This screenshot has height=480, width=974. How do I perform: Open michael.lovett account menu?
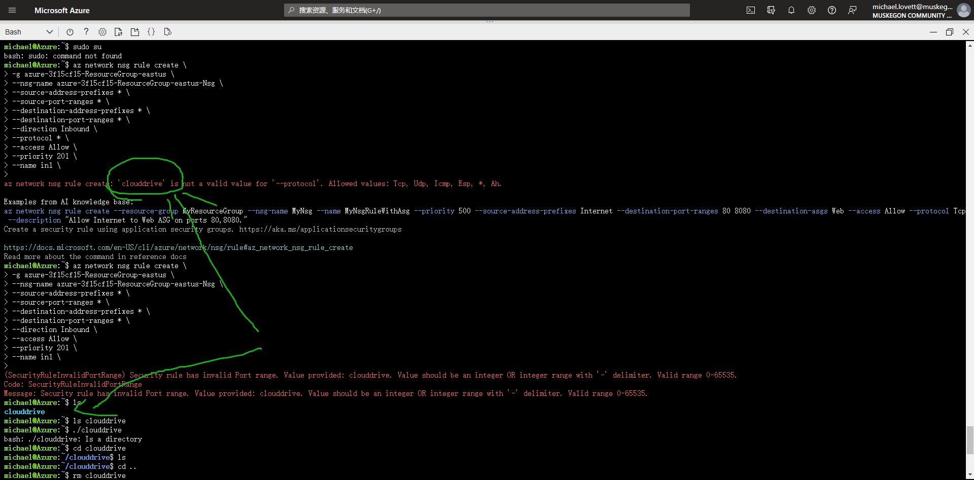pyautogui.click(x=912, y=11)
